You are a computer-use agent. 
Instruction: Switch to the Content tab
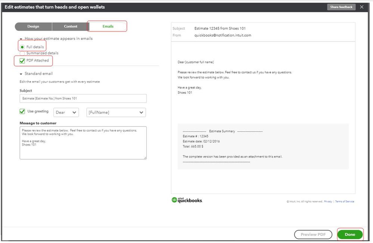pos(71,27)
